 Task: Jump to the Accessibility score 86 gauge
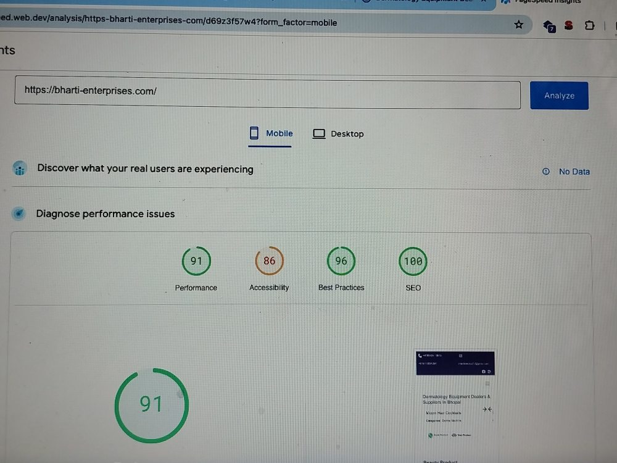click(x=269, y=261)
